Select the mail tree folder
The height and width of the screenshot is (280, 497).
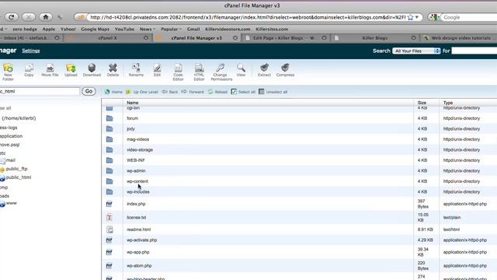[10, 160]
